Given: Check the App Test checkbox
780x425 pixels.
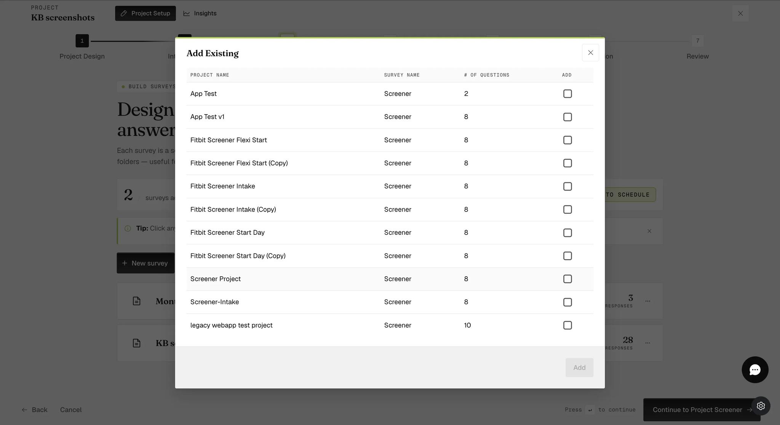Looking at the screenshot, I should [x=567, y=94].
